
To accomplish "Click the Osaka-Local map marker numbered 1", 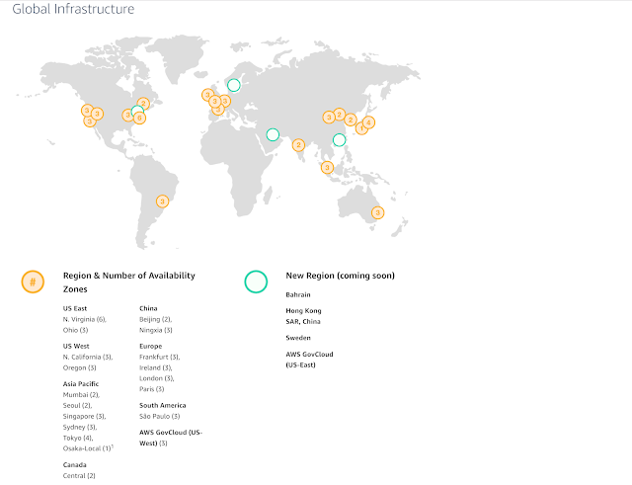I will 361,128.
